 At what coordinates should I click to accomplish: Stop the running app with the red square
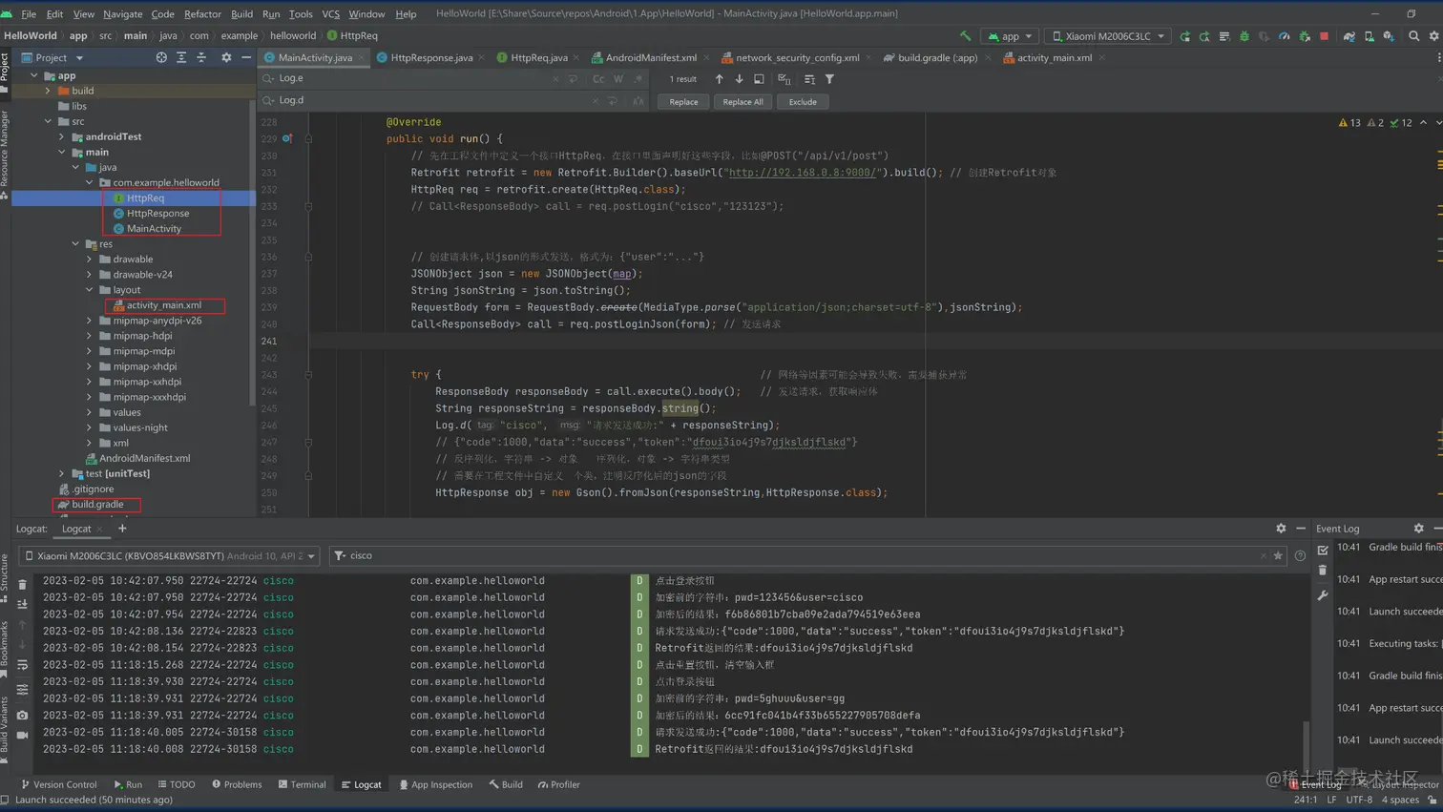(1324, 36)
